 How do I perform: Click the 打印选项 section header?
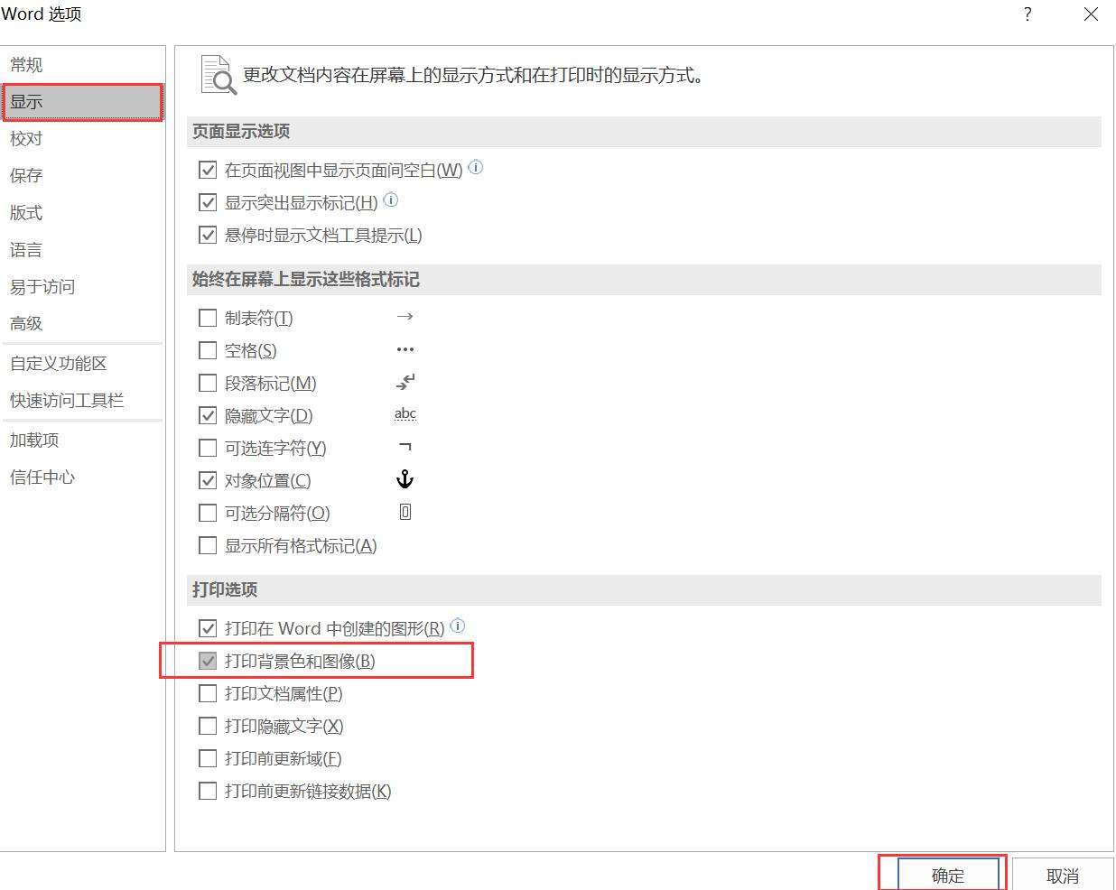click(x=225, y=589)
